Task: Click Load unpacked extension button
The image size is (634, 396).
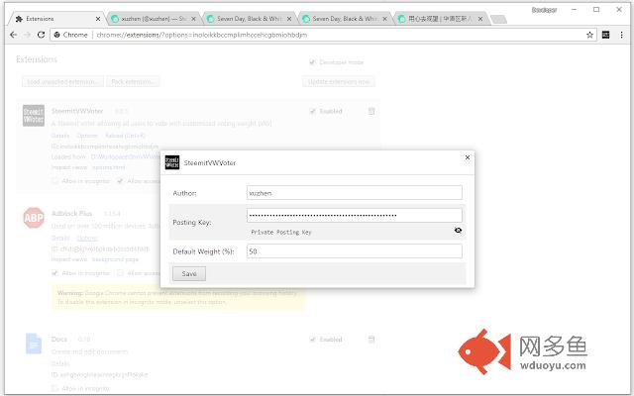Action: click(62, 81)
